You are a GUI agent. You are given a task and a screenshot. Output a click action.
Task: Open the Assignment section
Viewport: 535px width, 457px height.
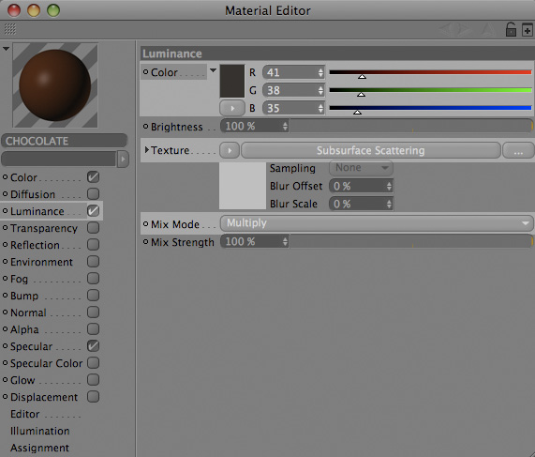(x=39, y=448)
